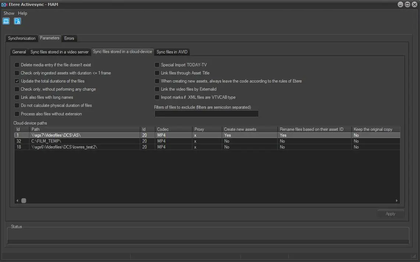Viewport: 420px width, 262px height.
Task: Click the horizontal scrollbar thumb in the table
Action: tap(24, 200)
